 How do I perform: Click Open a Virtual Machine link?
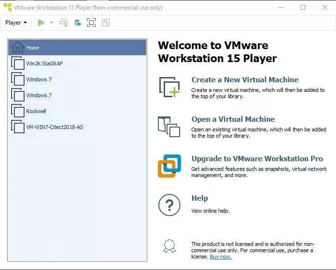(x=233, y=119)
